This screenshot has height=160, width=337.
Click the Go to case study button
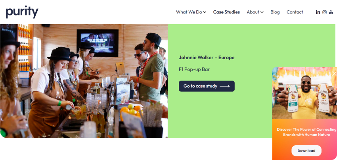(x=207, y=86)
